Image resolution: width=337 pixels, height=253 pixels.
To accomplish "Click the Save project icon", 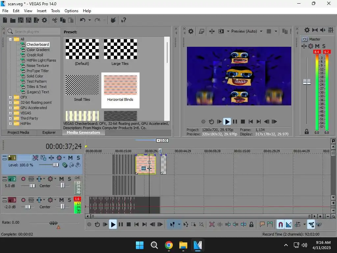I will point(21,20).
